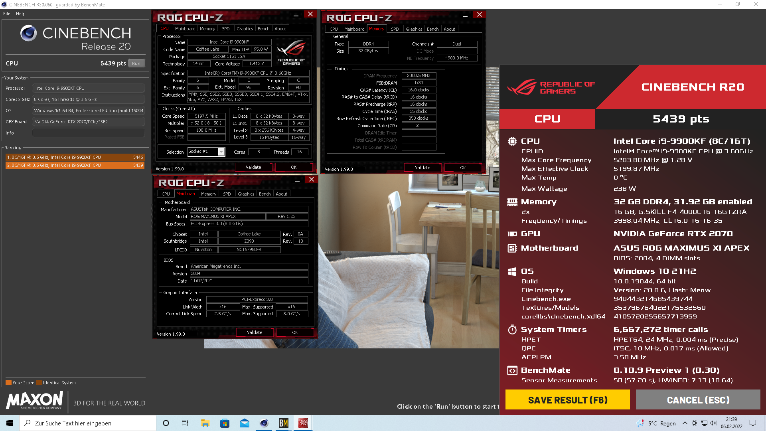Screen dimensions: 766x431
Task: Open the Help menu in Cinebench
Action: click(x=20, y=14)
